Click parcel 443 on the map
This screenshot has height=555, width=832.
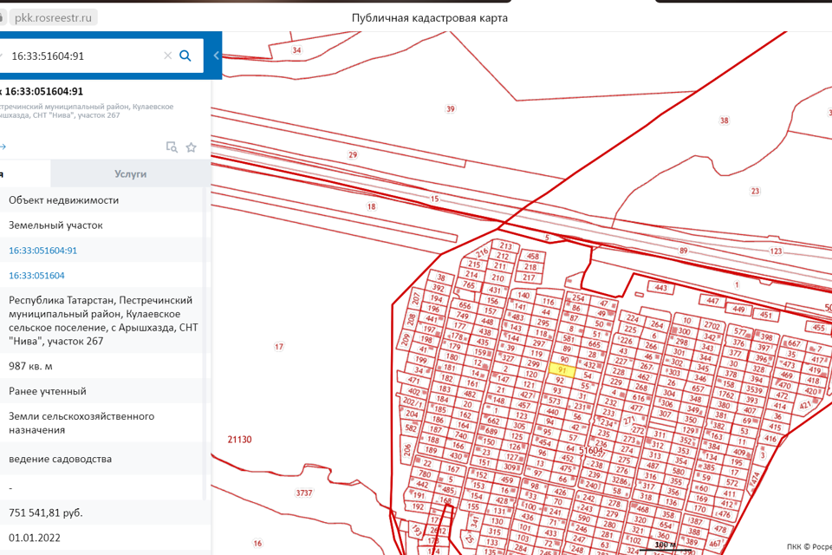[x=660, y=288]
